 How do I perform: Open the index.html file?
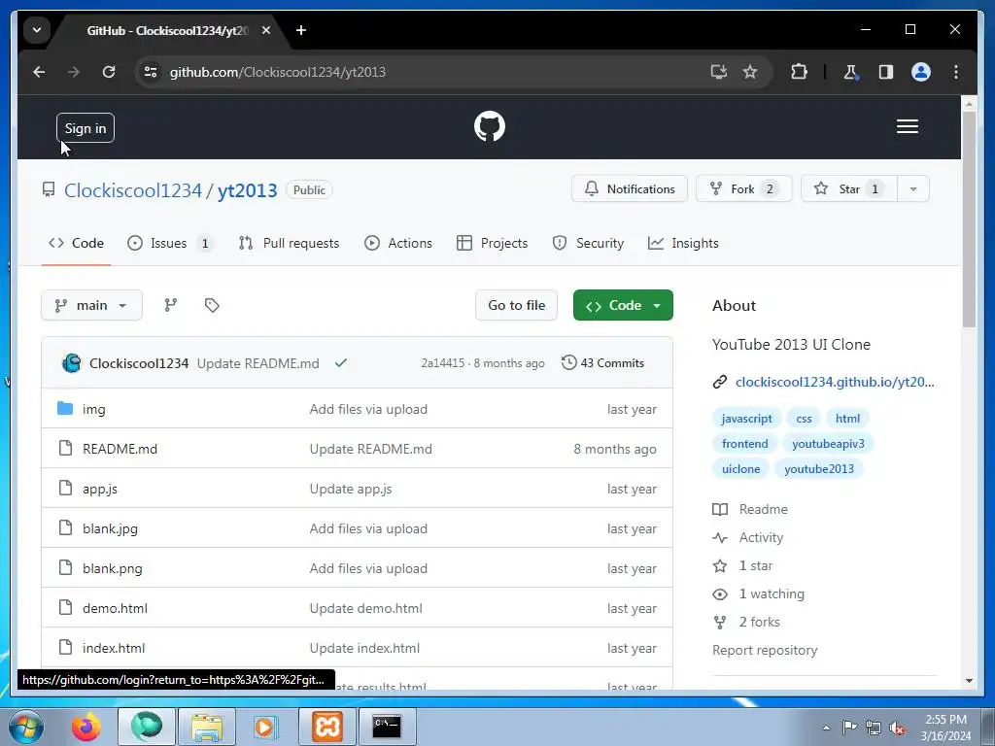click(114, 648)
